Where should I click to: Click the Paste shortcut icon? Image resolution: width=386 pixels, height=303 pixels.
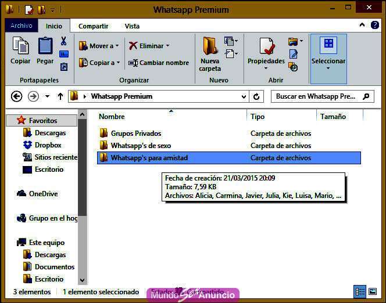point(64,67)
